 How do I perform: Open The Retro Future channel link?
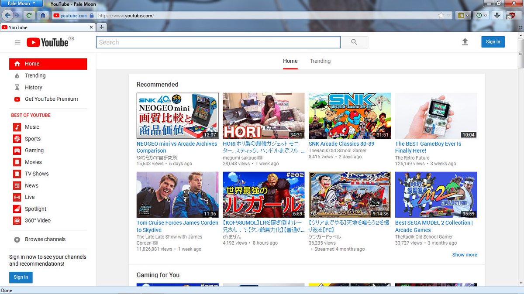[412, 158]
